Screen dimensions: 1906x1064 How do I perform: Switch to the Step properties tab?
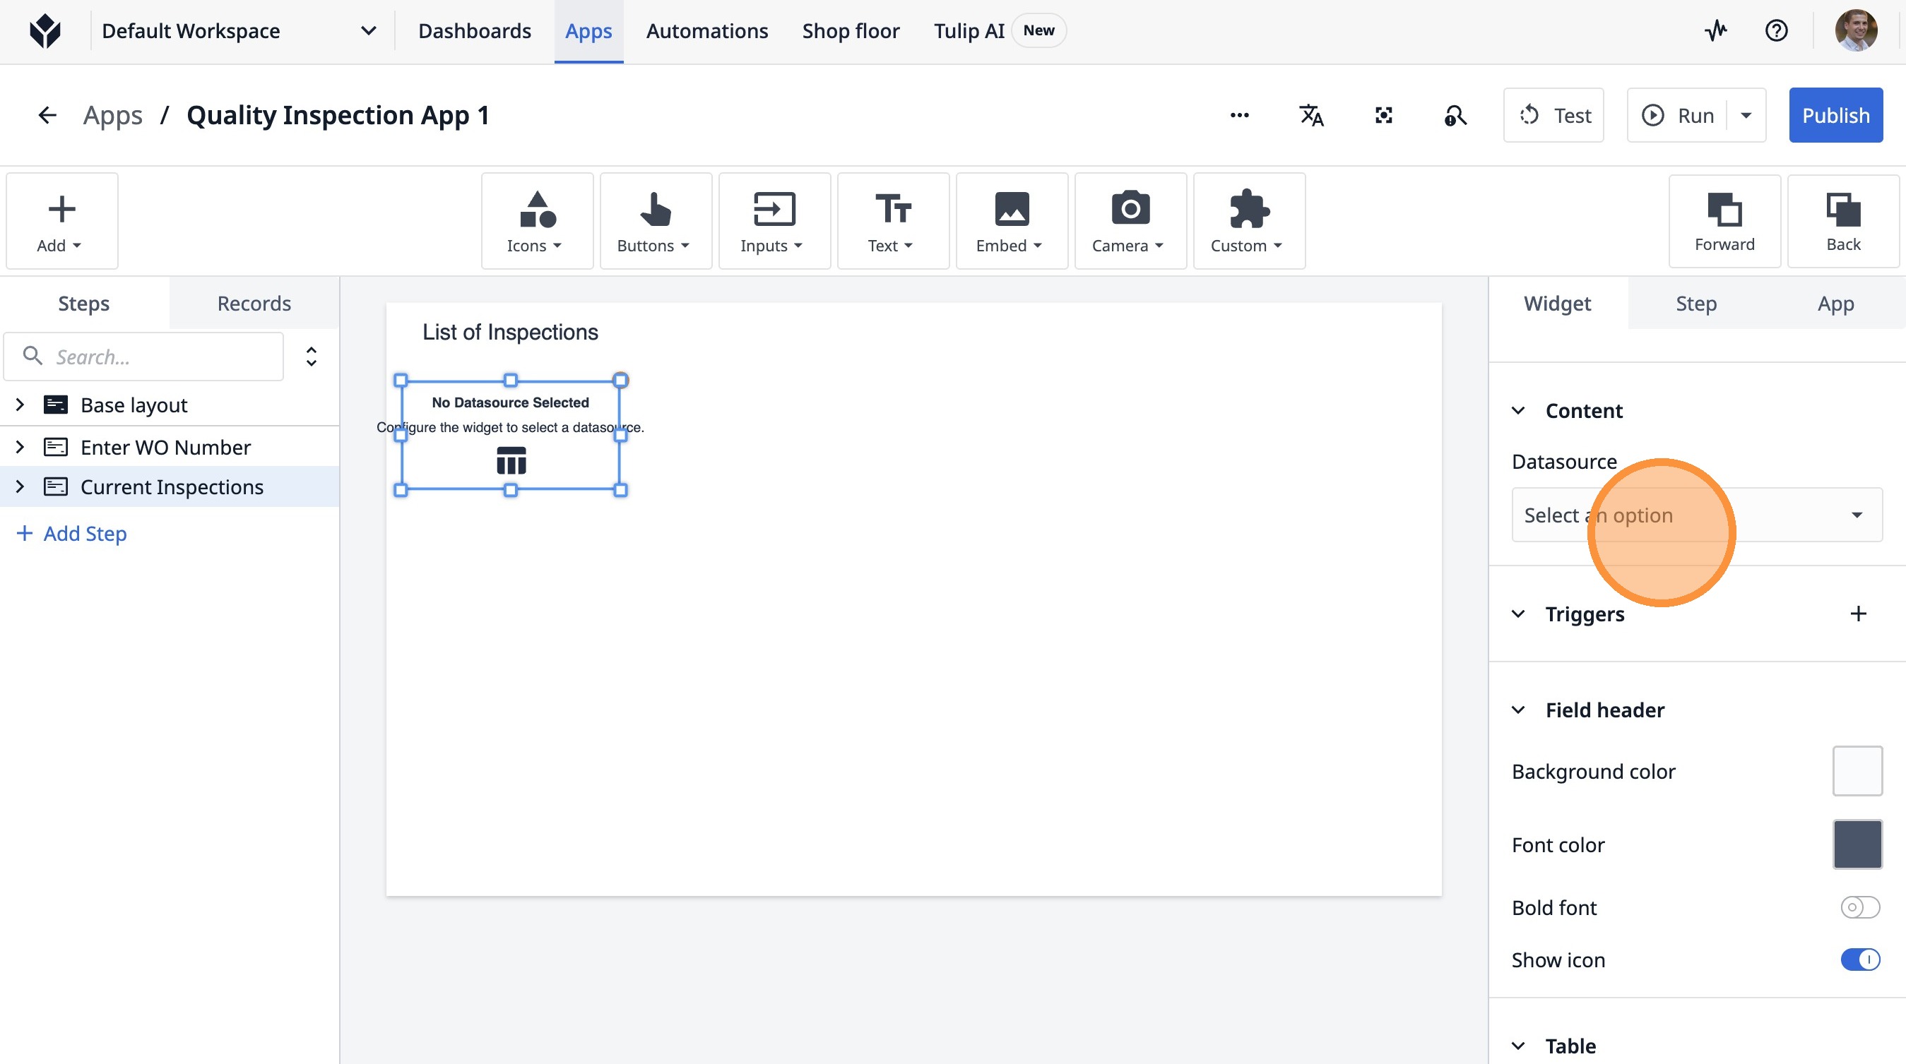1696,303
